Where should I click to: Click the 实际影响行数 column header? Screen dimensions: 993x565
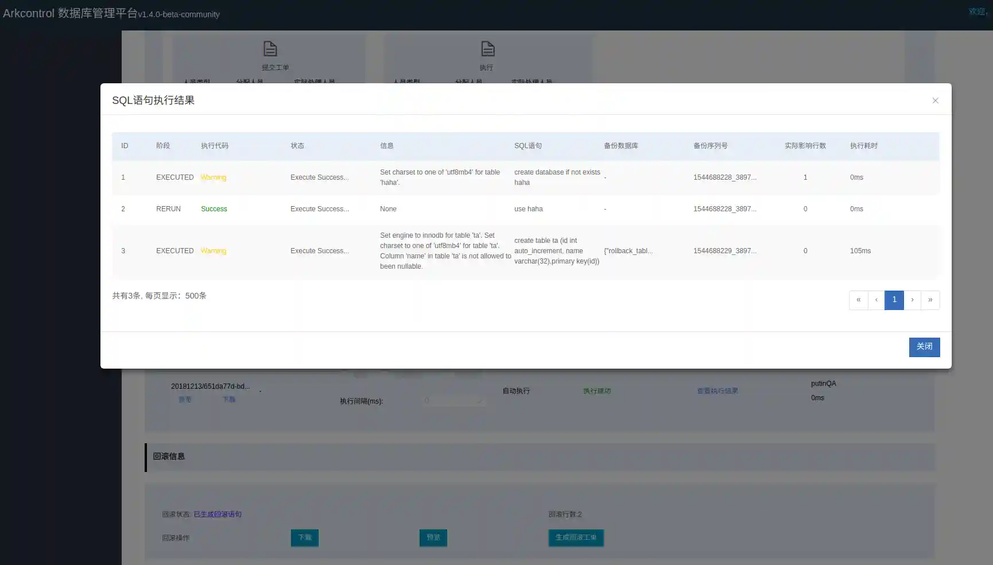pyautogui.click(x=805, y=146)
